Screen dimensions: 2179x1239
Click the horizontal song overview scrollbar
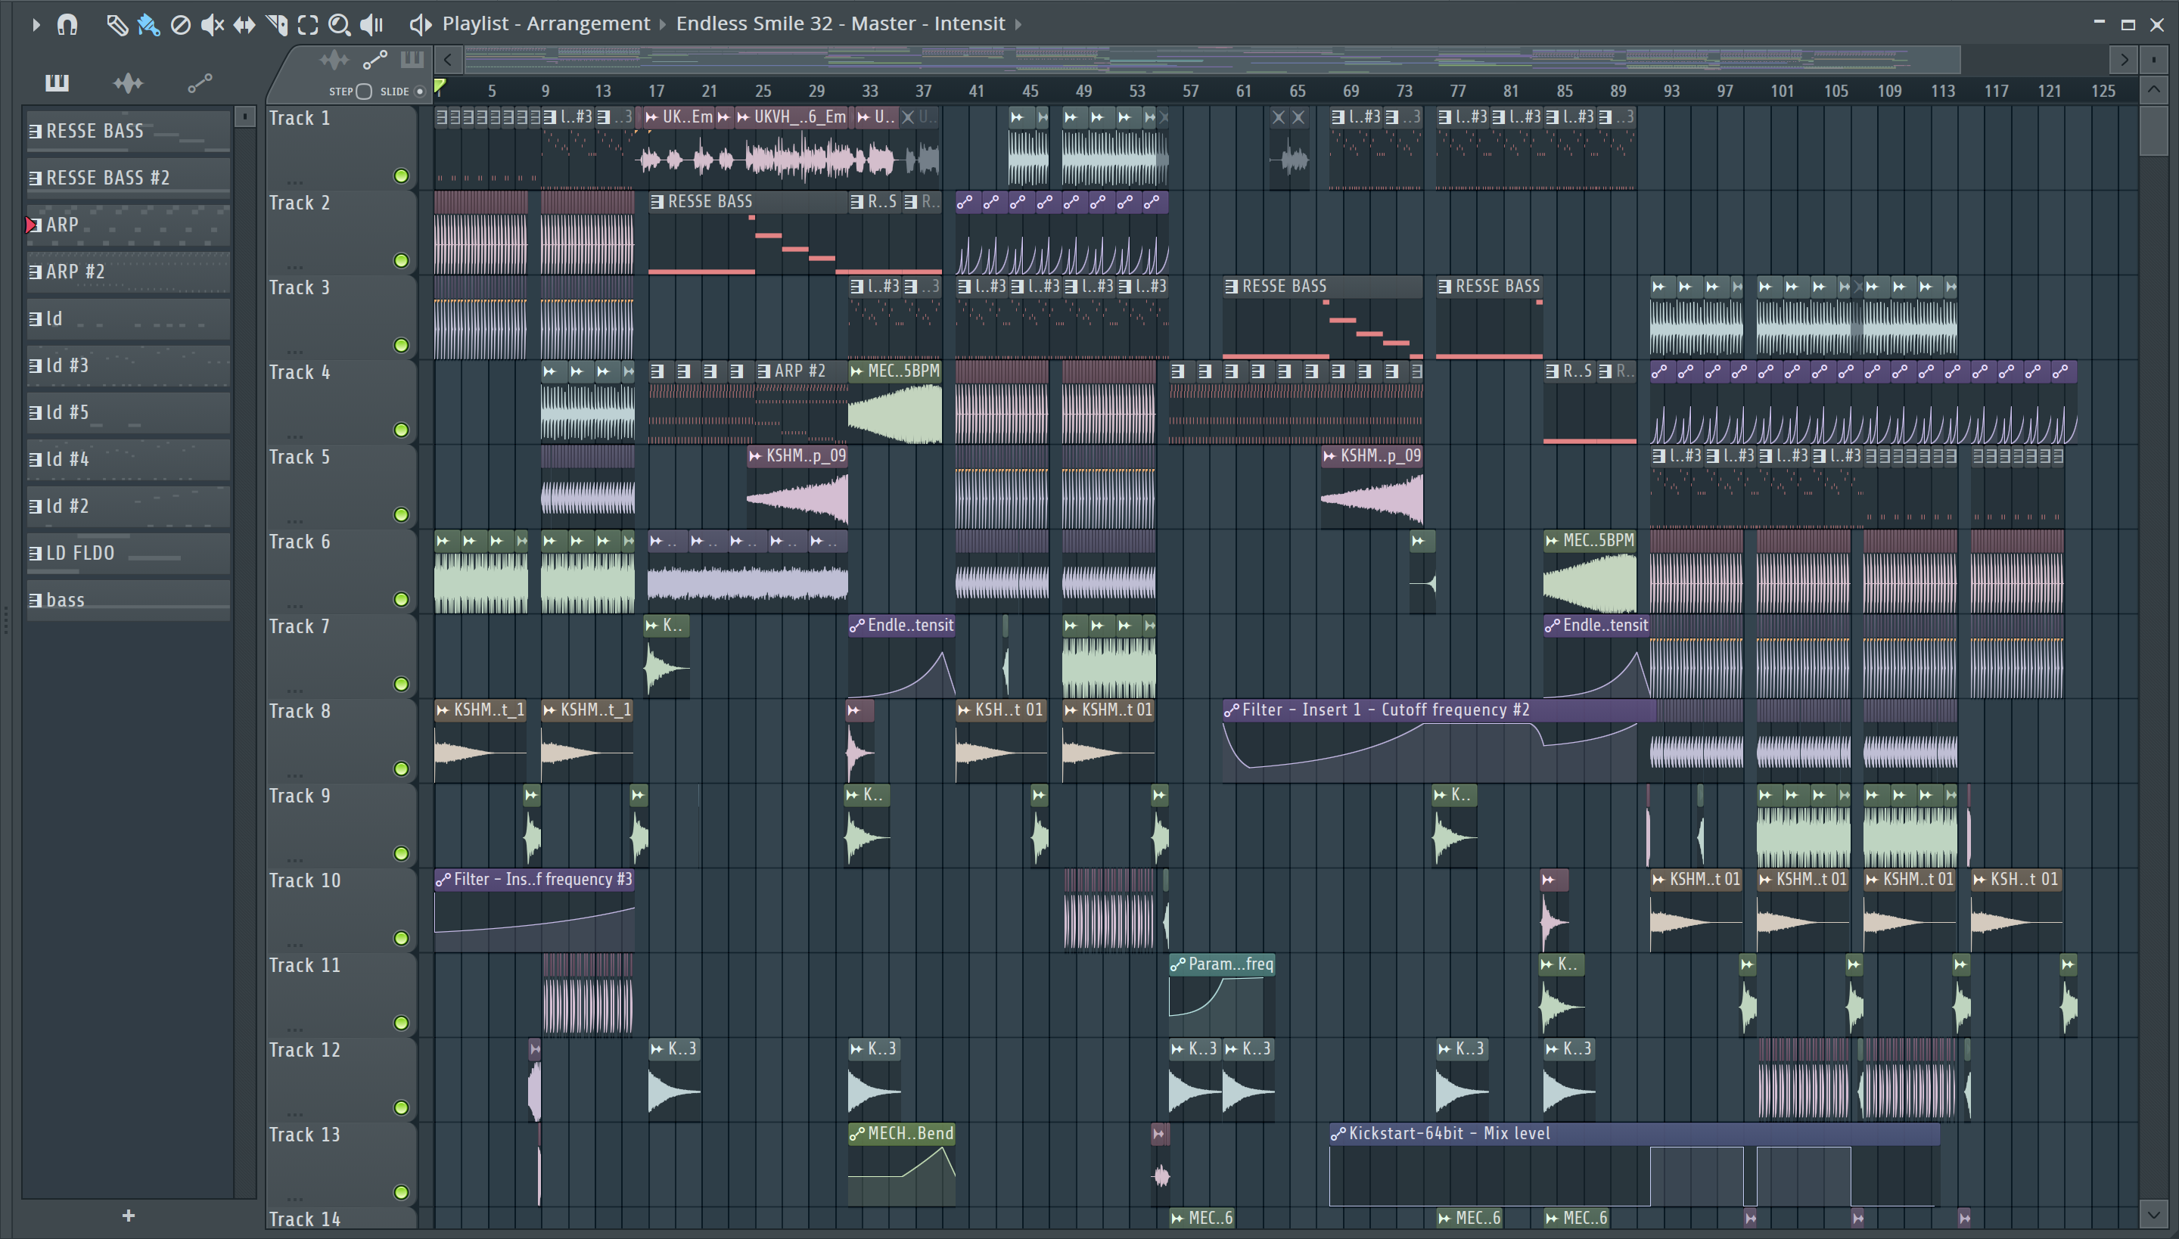[1212, 60]
